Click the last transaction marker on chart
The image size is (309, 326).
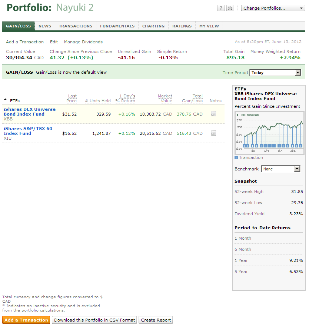[300, 146]
